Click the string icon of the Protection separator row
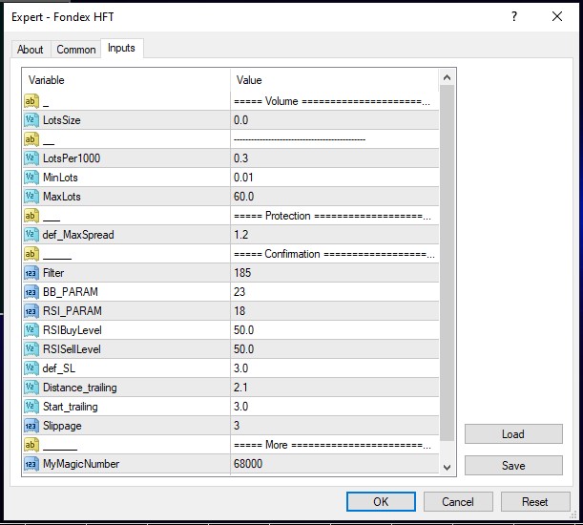 31,216
